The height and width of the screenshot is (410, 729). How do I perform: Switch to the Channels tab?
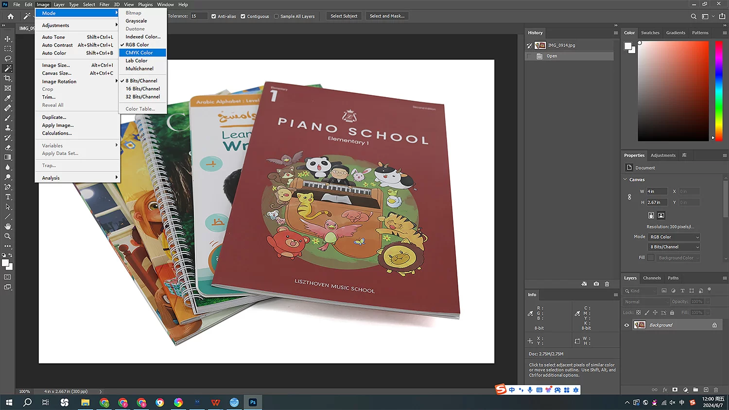click(652, 278)
